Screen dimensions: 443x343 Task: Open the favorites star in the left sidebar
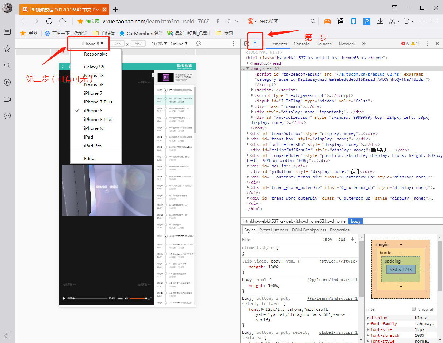pos(7,49)
